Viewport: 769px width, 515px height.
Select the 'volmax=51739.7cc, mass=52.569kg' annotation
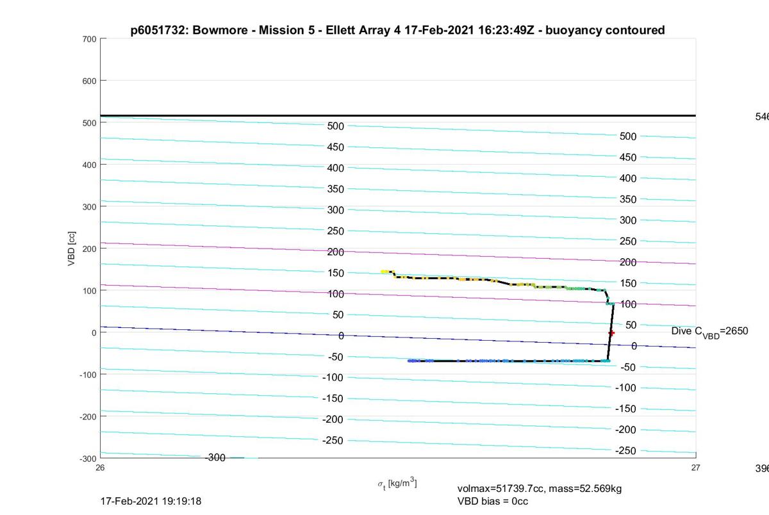coord(540,489)
